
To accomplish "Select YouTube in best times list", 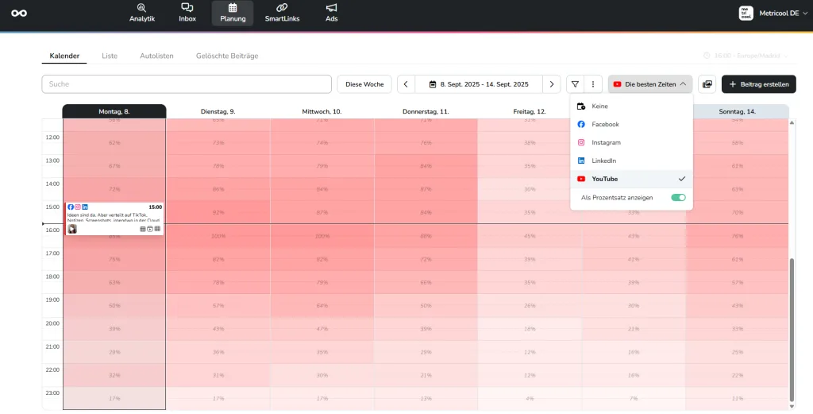I will tap(605, 179).
